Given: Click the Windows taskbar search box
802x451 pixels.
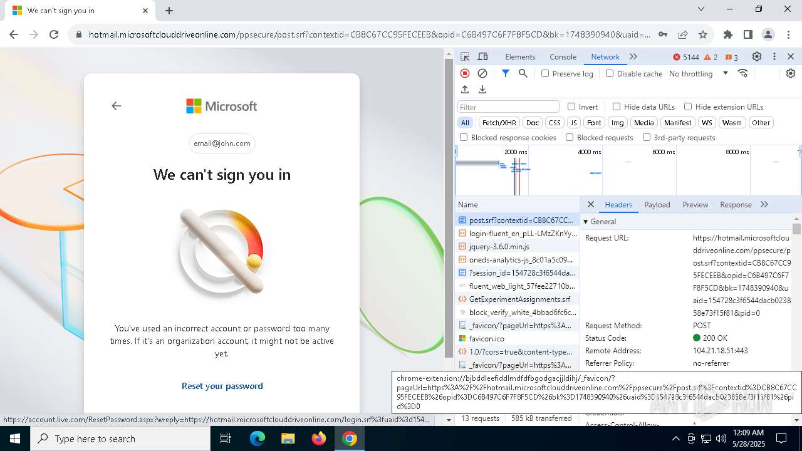Looking at the screenshot, I should pos(120,438).
